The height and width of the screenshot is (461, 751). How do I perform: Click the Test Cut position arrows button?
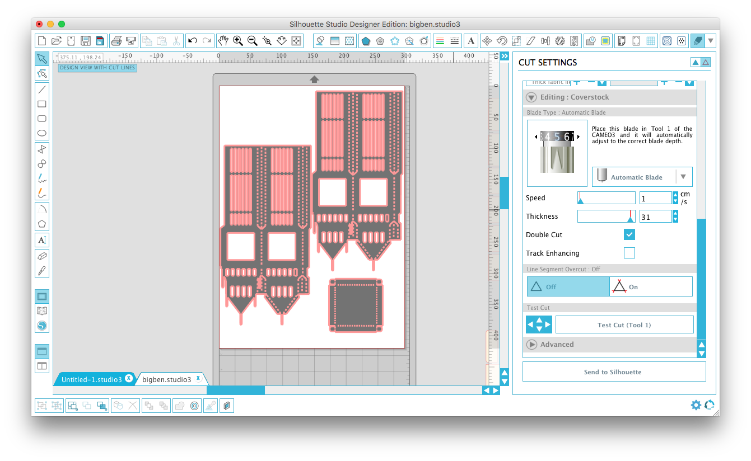tap(539, 325)
